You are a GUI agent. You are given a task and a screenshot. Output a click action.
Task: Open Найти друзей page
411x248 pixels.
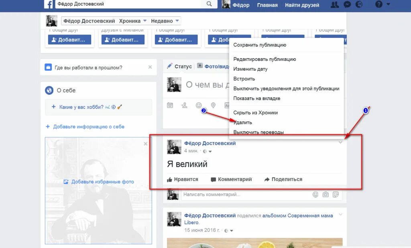302,5
